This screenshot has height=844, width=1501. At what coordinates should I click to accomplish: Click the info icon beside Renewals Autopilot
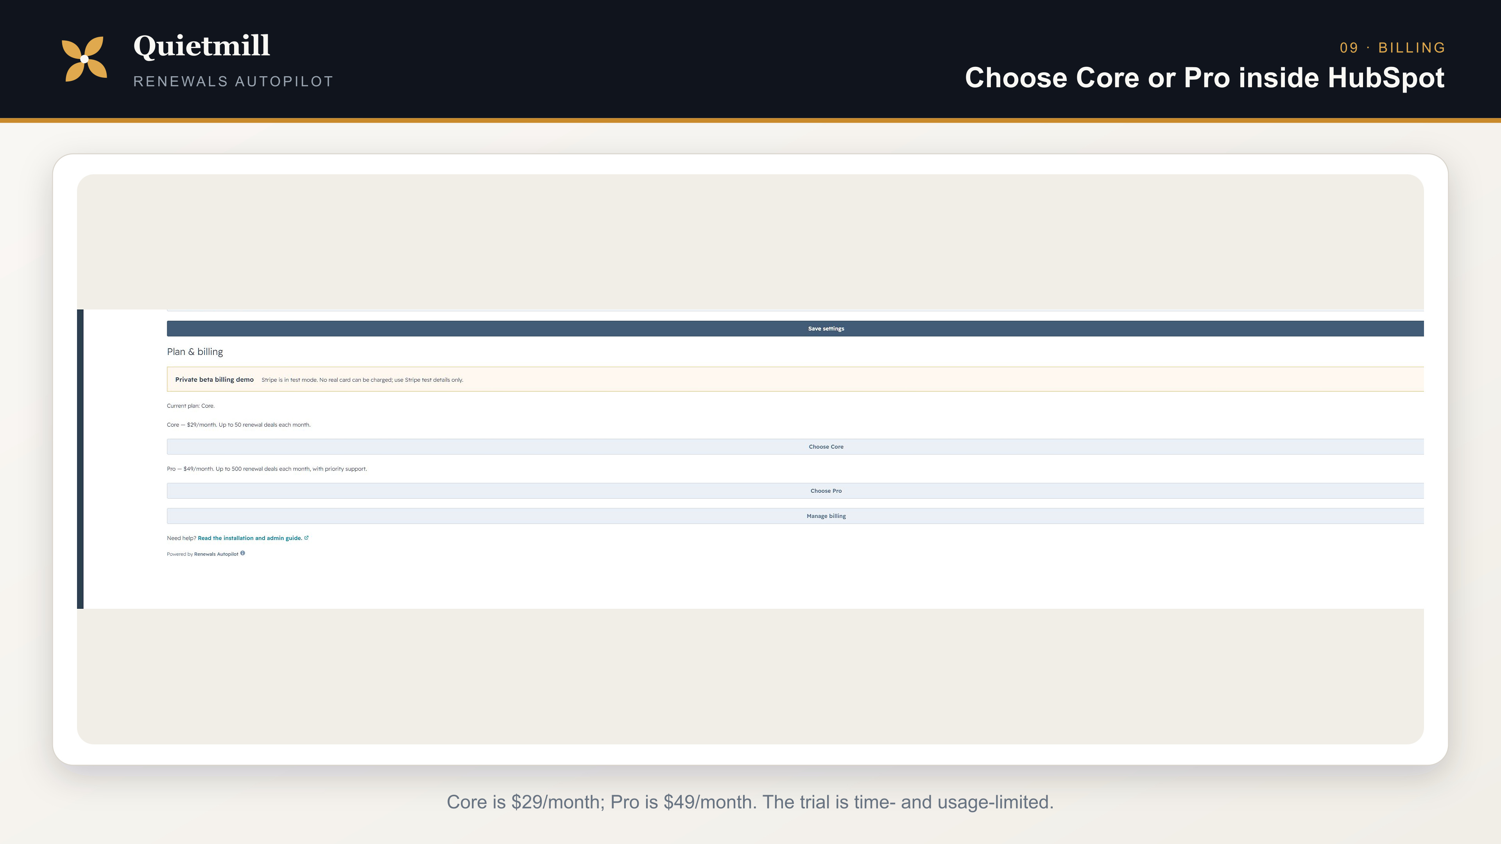[x=242, y=553]
